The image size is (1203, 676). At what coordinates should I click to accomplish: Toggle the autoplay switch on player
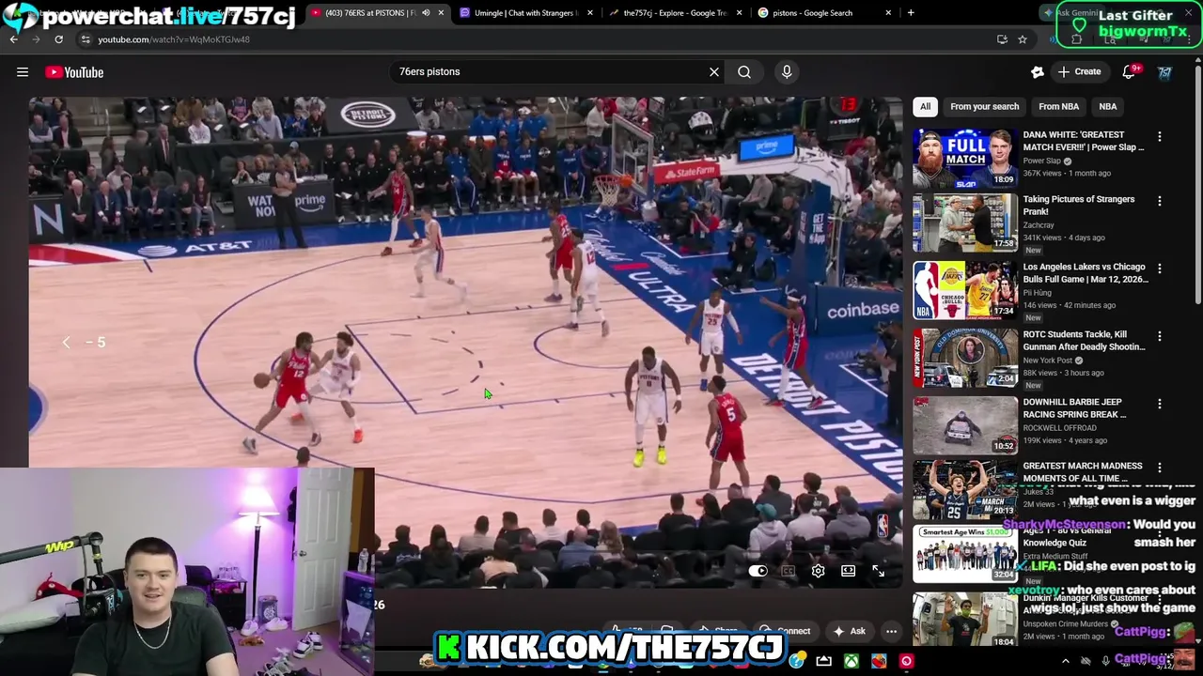[x=758, y=571]
